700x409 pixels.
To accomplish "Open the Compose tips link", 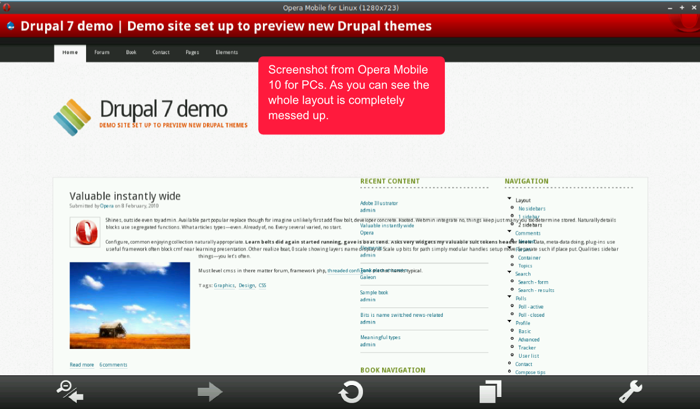I will tap(530, 373).
